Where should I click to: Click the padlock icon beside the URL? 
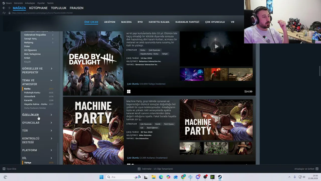pos(10,13)
